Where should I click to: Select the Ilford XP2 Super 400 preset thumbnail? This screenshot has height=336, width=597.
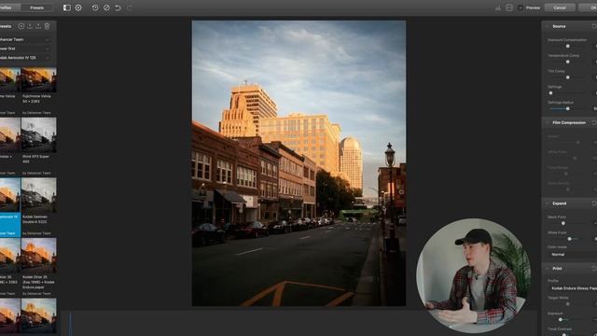(x=39, y=134)
